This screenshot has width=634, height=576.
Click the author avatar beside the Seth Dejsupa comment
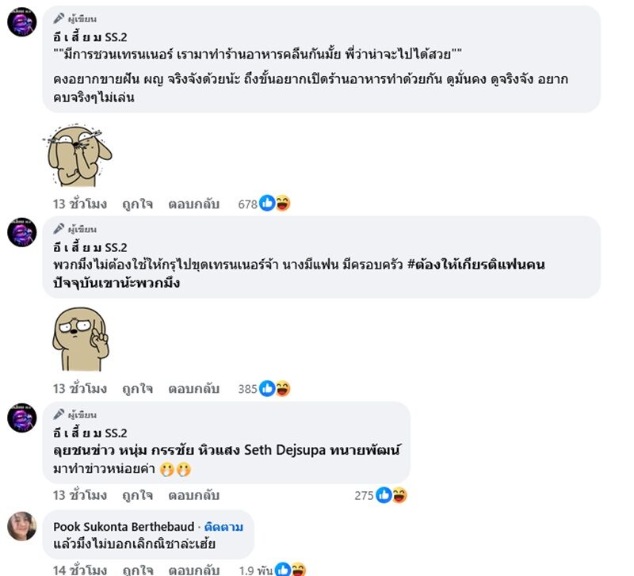coord(22,418)
